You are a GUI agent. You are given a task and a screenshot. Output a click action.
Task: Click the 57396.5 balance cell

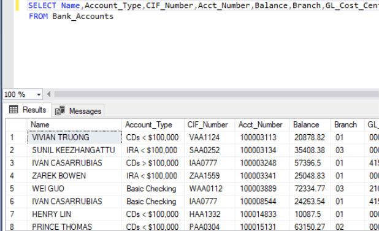pos(310,163)
